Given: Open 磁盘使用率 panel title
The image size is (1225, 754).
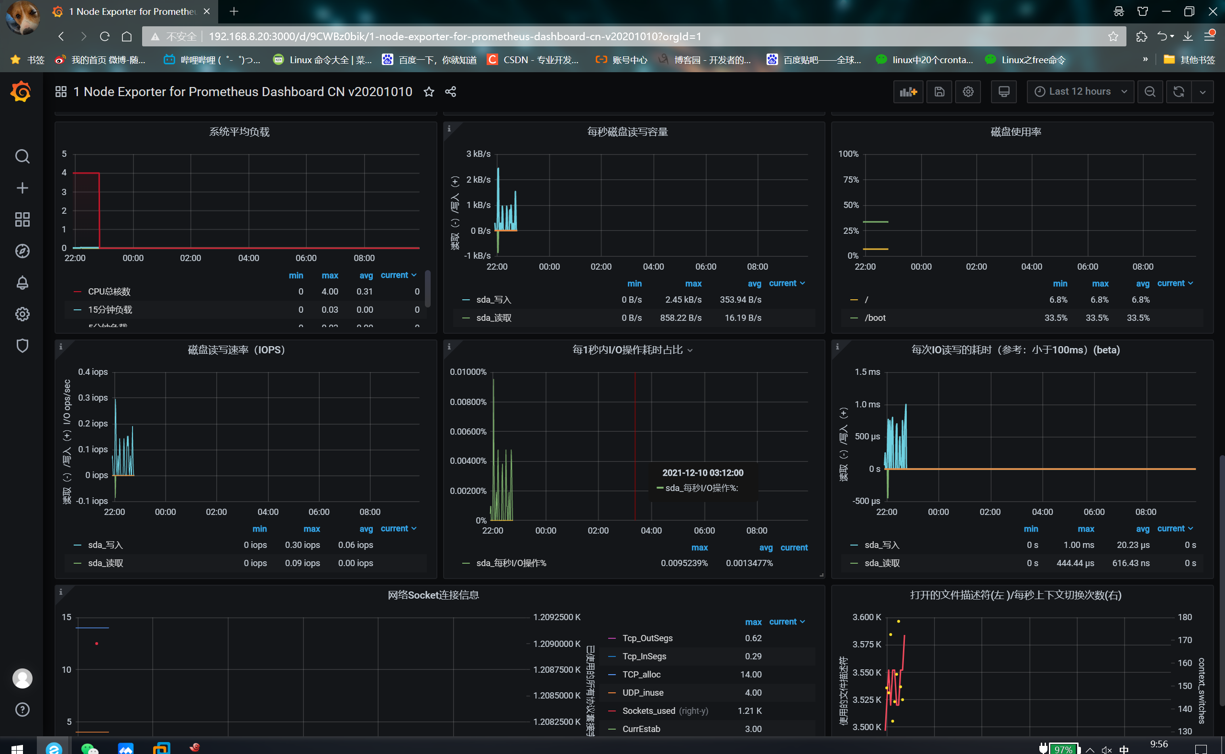Looking at the screenshot, I should pyautogui.click(x=1016, y=131).
